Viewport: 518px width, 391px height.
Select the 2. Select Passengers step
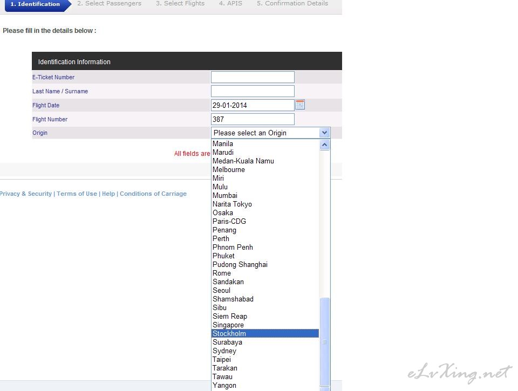pos(110,3)
